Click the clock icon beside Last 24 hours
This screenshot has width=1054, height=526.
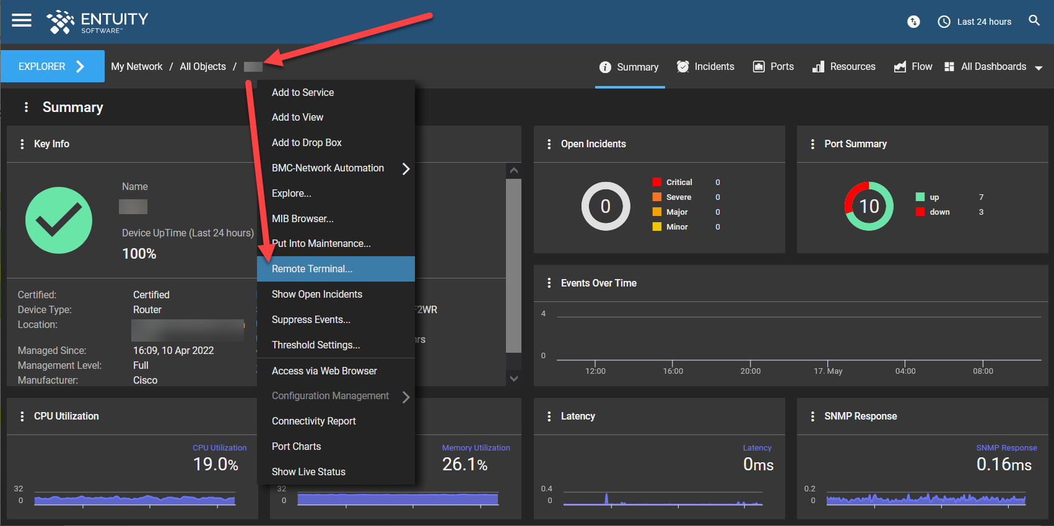(944, 22)
